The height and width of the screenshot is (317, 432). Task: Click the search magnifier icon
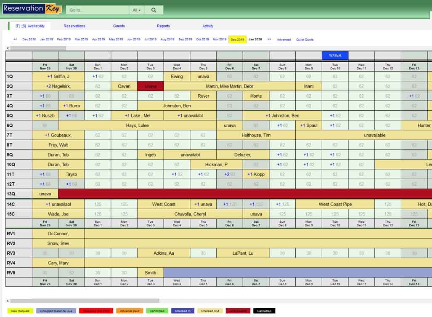tap(154, 10)
